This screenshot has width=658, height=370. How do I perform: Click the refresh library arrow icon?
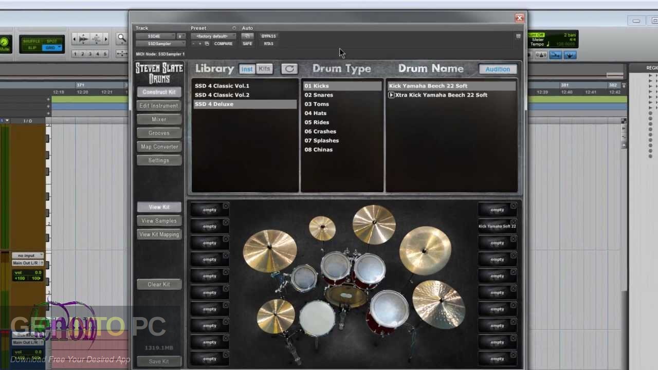point(289,69)
